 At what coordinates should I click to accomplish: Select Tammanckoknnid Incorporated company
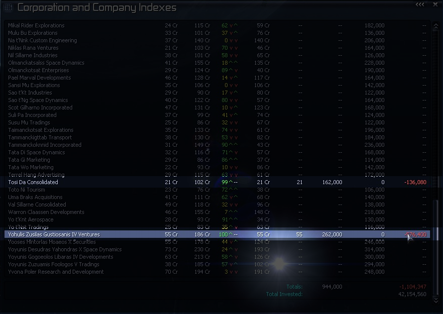click(45, 145)
